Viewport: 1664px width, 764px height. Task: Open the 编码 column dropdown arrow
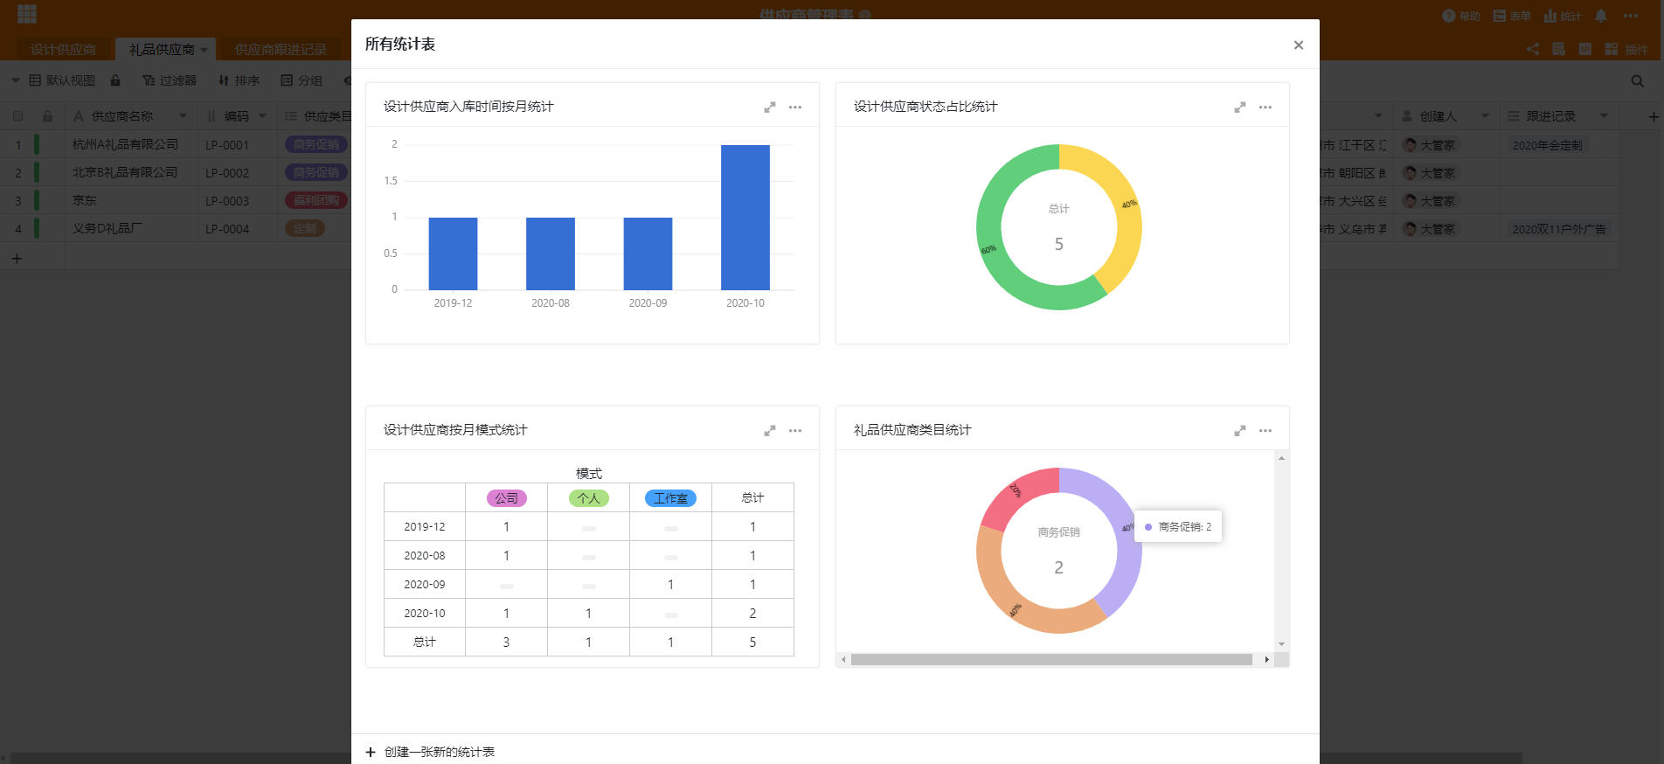[x=262, y=116]
